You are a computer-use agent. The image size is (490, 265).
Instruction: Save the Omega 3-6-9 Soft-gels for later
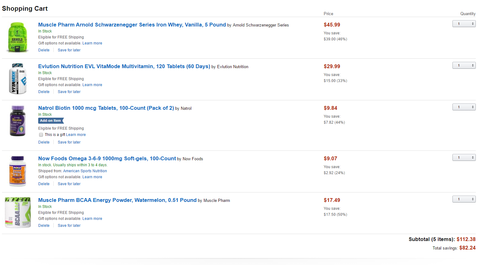coord(69,184)
